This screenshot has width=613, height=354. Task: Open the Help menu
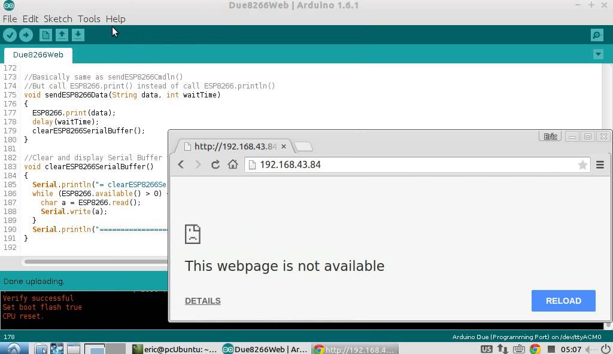tap(116, 19)
